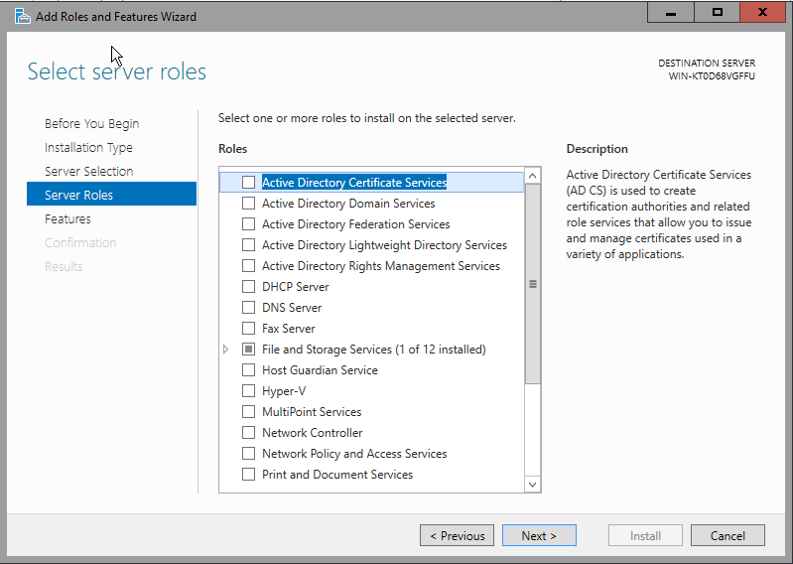Select Network Policy and Access Services label

pos(354,454)
